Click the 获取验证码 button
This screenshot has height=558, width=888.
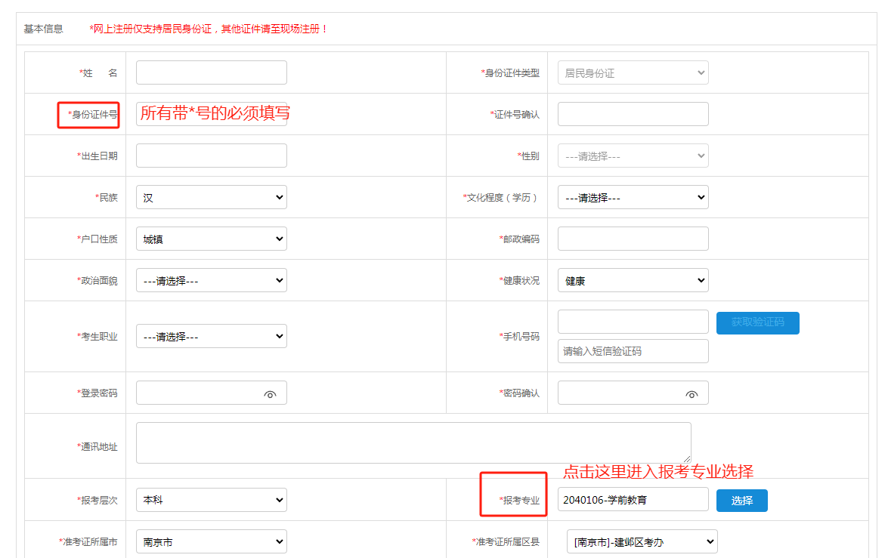pyautogui.click(x=757, y=322)
